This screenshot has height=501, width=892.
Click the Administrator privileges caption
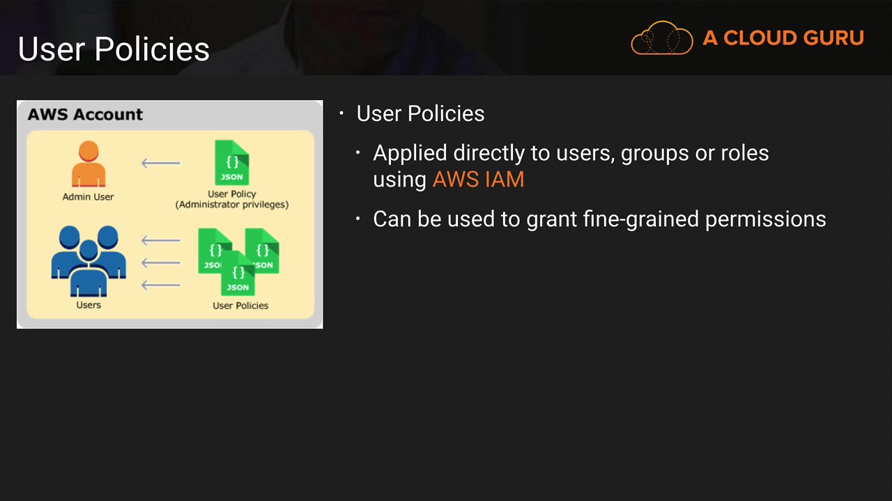pos(232,205)
